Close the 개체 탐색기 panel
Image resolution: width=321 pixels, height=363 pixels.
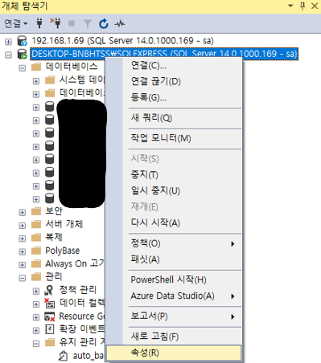(x=315, y=6)
